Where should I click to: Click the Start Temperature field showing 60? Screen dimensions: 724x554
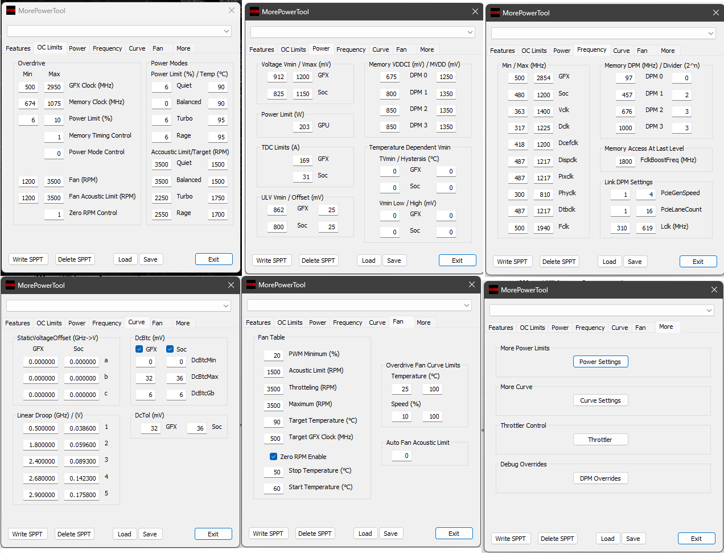click(274, 489)
